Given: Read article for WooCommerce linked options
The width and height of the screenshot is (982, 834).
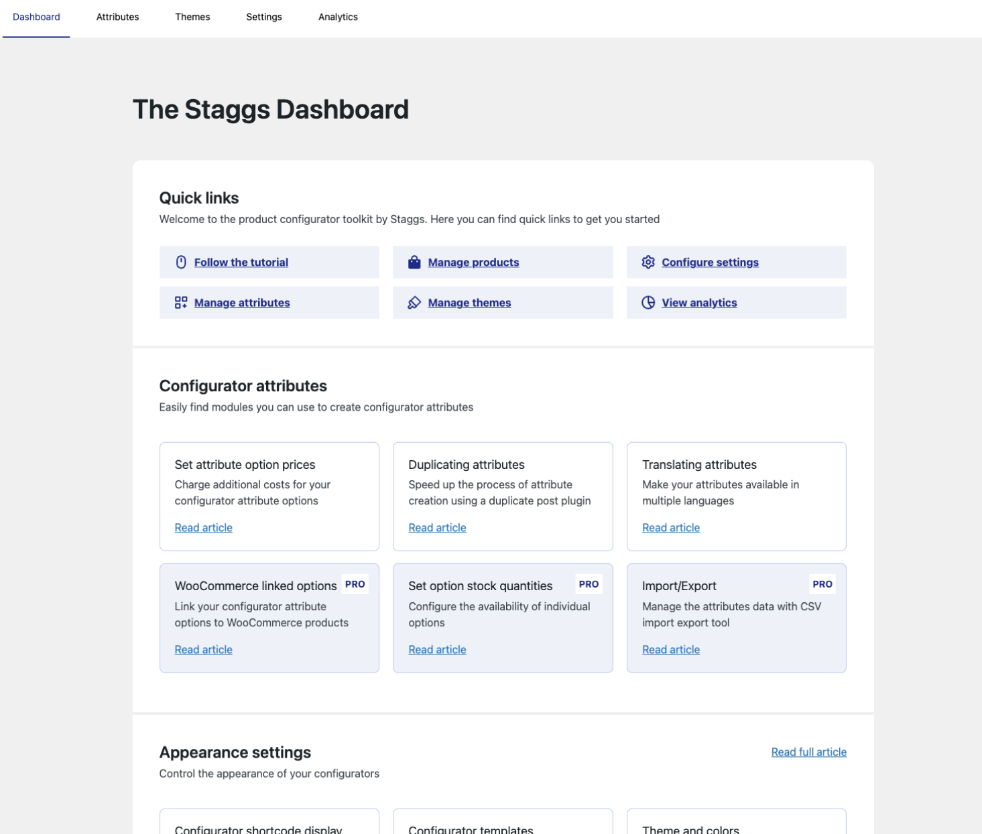Looking at the screenshot, I should [x=203, y=650].
